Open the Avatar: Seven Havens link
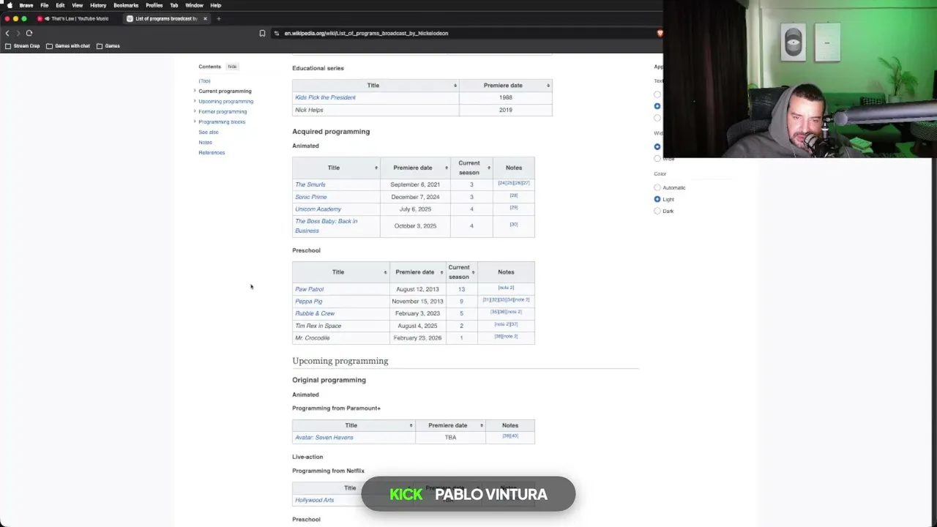The image size is (937, 527). point(324,438)
